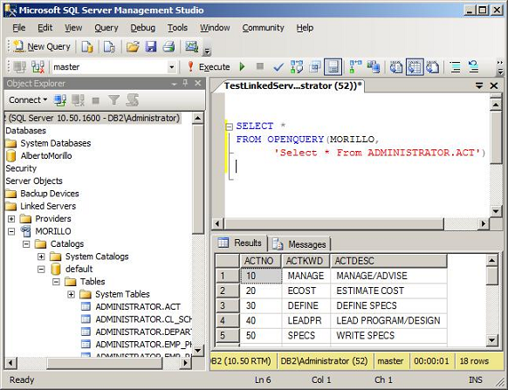Open the Query menu
Viewport: 508px width, 390px height.
tap(106, 28)
